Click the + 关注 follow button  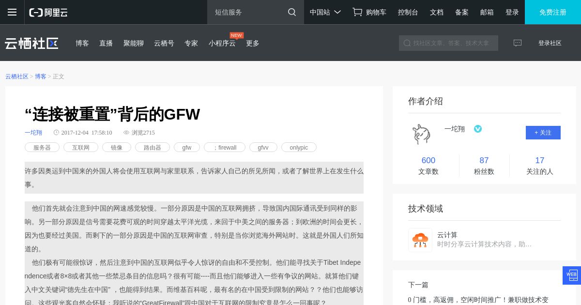click(x=543, y=133)
